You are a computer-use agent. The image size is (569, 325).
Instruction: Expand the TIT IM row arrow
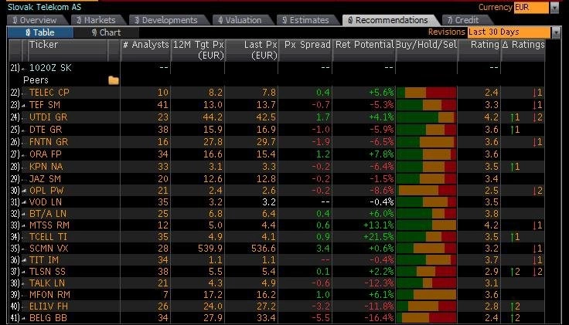coord(24,260)
